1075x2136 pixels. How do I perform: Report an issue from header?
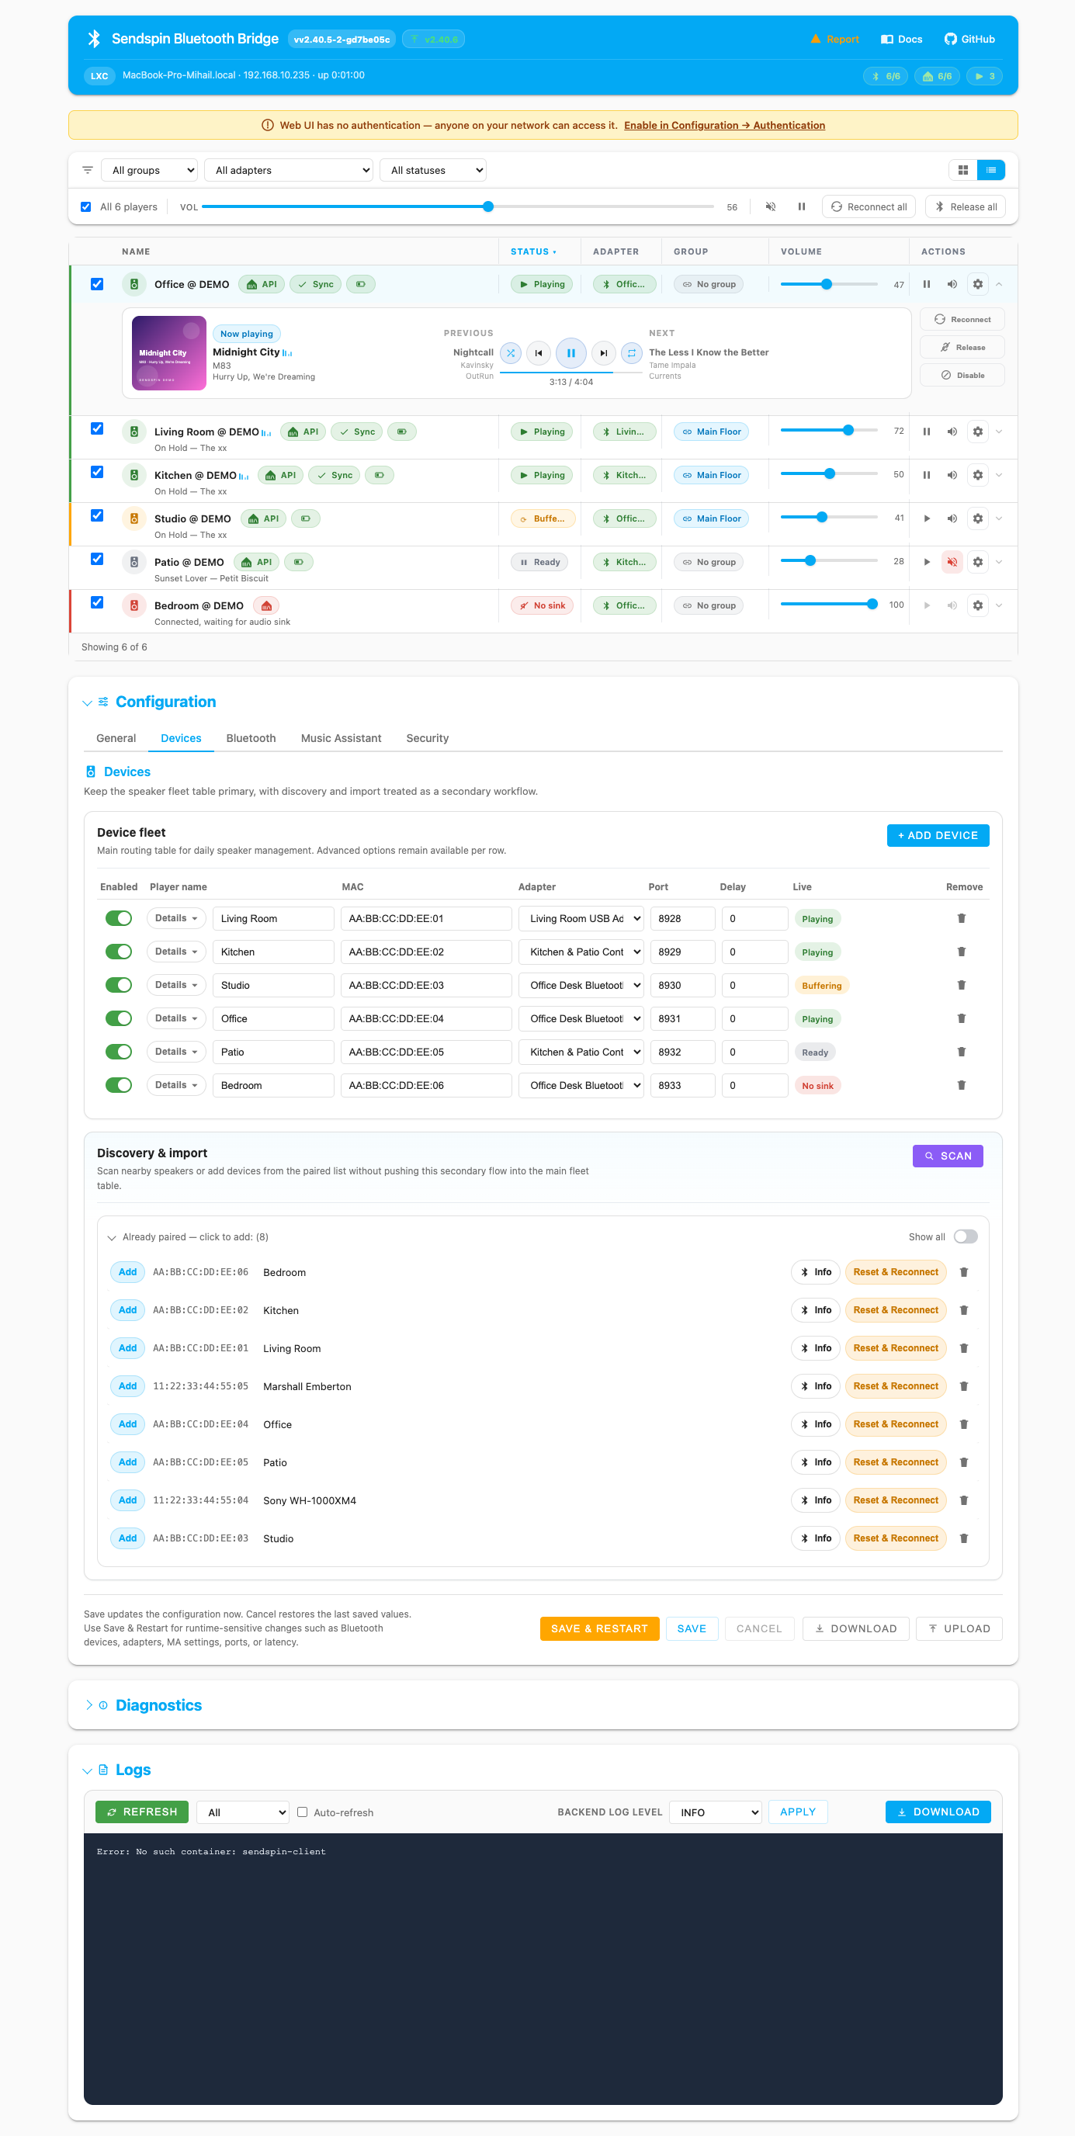tap(834, 39)
